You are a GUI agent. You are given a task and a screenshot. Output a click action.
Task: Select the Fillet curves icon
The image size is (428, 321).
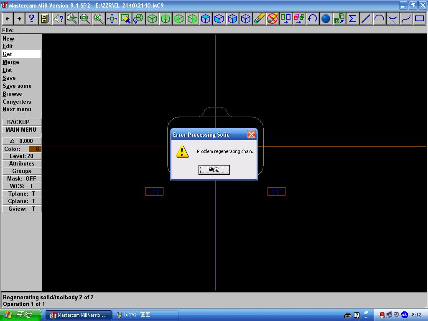(392, 19)
